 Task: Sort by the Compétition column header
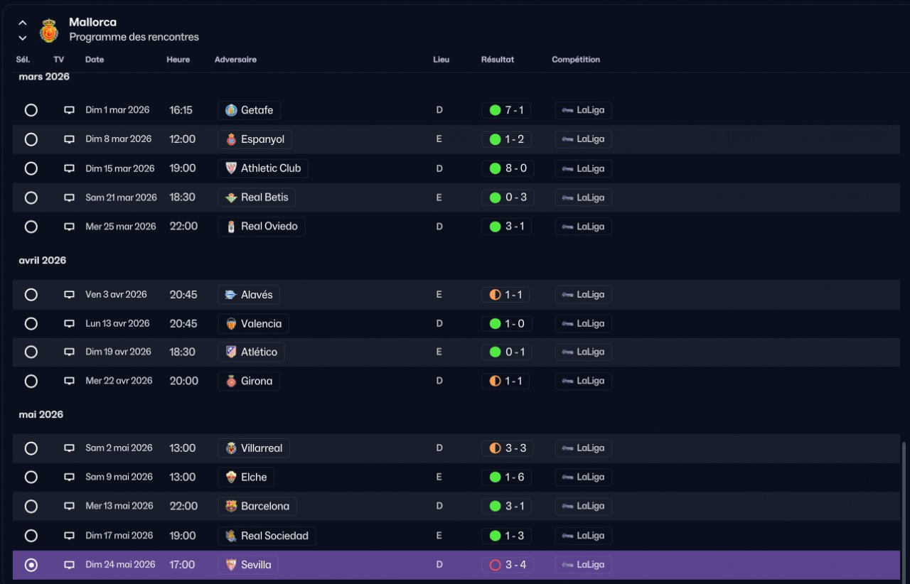coord(576,60)
